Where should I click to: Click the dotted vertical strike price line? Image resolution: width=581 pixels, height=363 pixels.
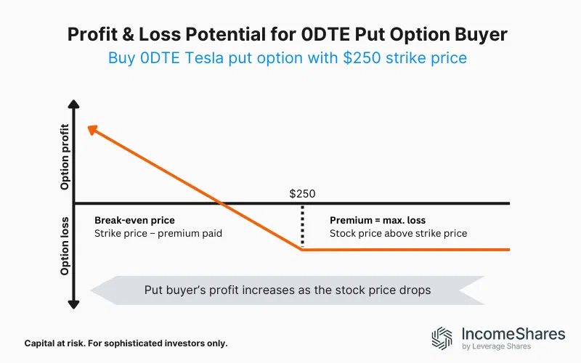point(302,227)
